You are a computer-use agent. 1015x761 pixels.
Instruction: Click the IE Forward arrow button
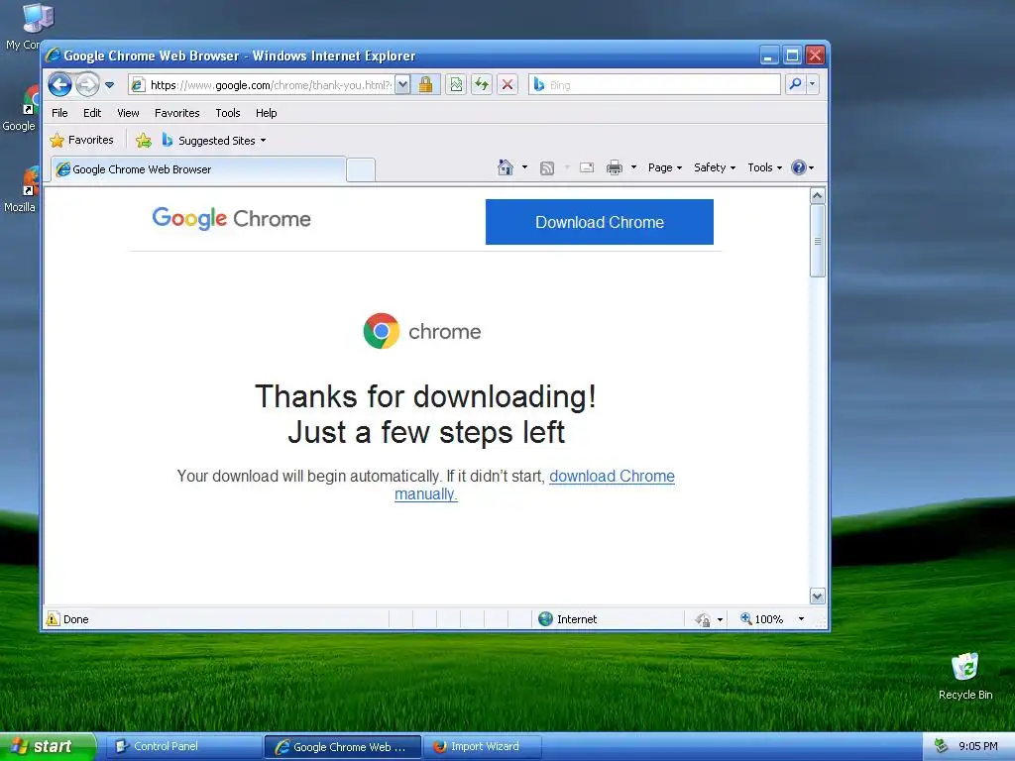click(x=87, y=85)
